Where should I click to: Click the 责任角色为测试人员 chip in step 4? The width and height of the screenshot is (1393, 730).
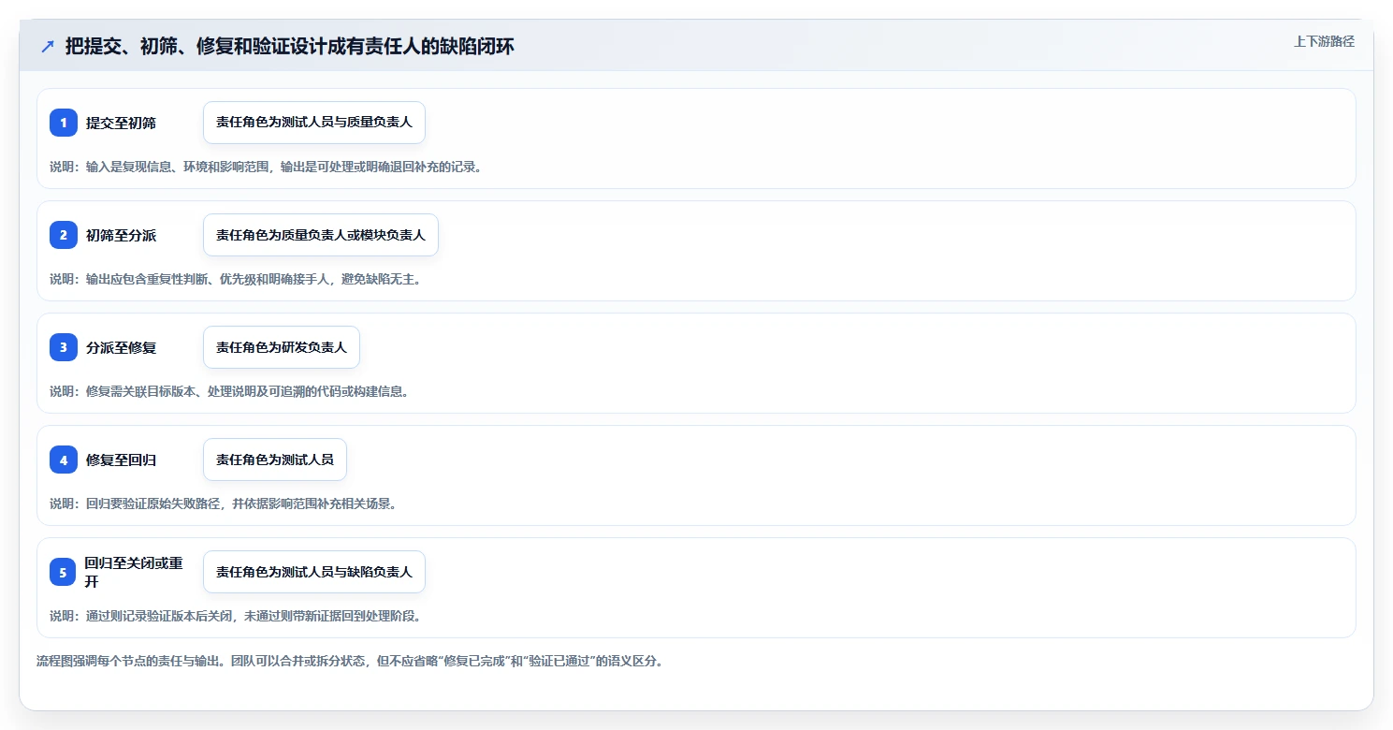point(275,460)
